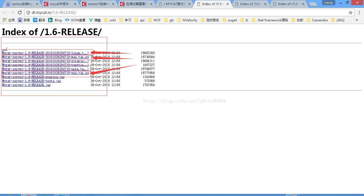The width and height of the screenshot is (364, 196).
Task: Open the 百度 bookmark
Action: 24,20
